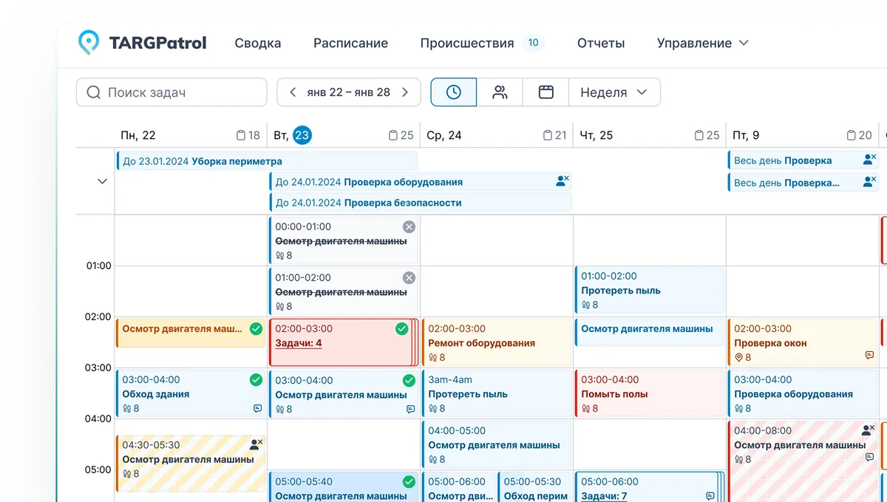Collapse the all-day tasks section
Screen dimensions: 887x502
(x=102, y=182)
